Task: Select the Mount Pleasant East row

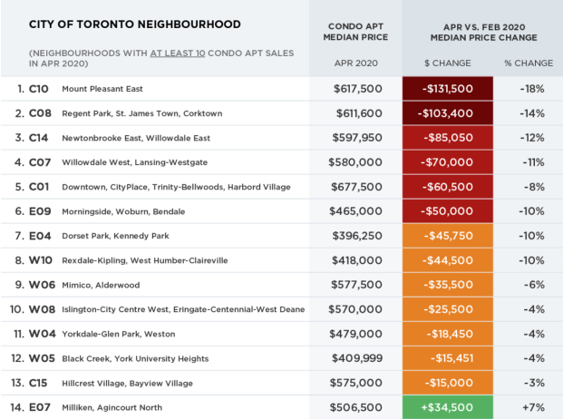Action: click(281, 89)
